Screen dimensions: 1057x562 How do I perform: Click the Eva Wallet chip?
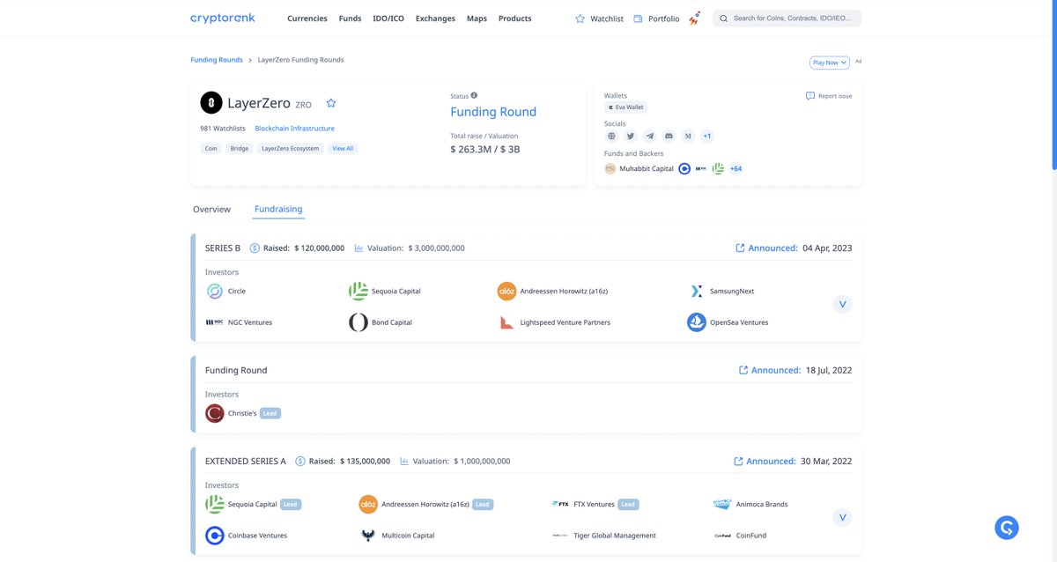click(626, 107)
